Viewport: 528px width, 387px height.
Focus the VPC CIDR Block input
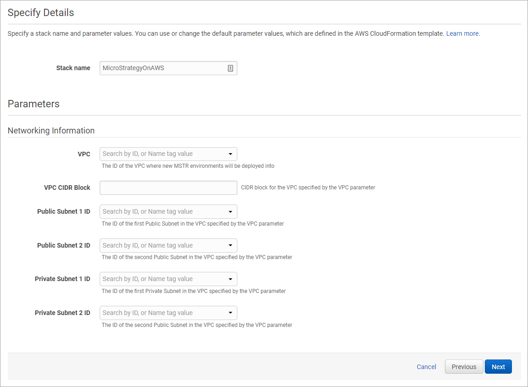tap(168, 188)
